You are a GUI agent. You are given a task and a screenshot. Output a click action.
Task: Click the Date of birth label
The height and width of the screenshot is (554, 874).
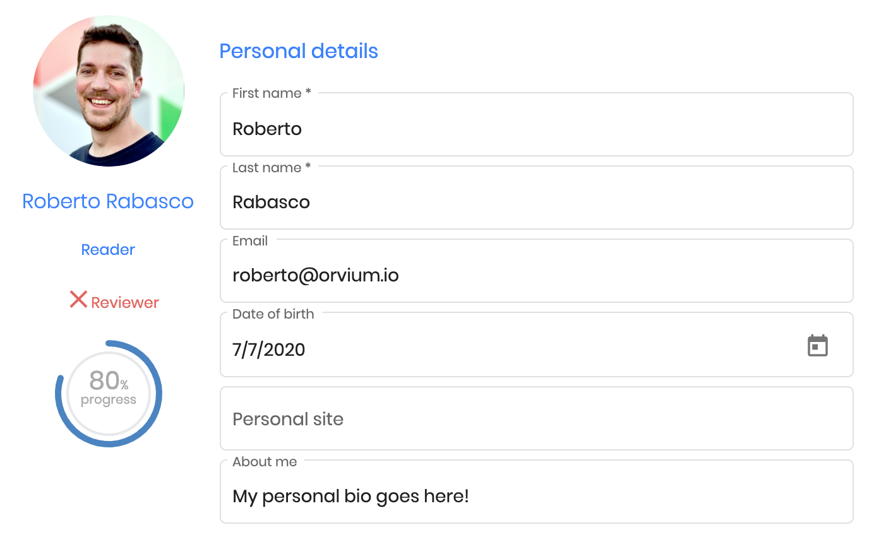click(273, 314)
